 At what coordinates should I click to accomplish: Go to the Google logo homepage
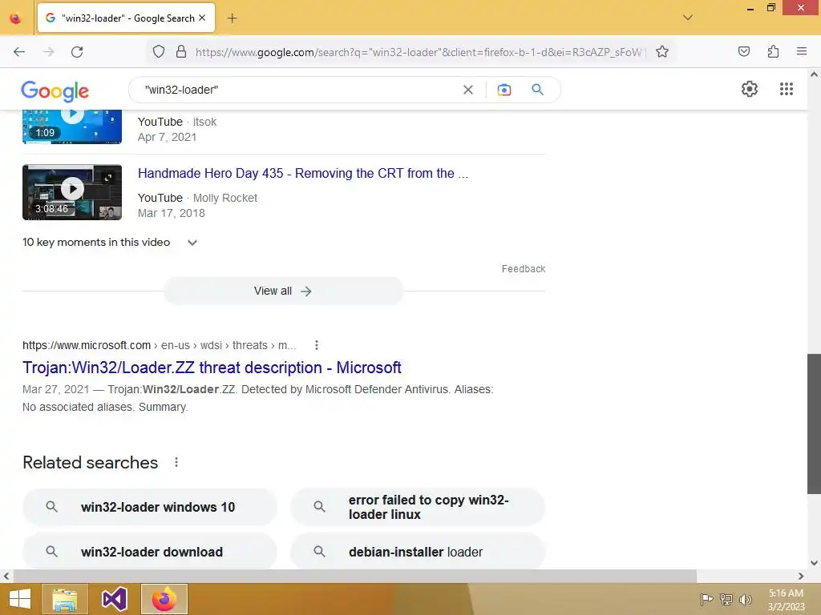[55, 91]
